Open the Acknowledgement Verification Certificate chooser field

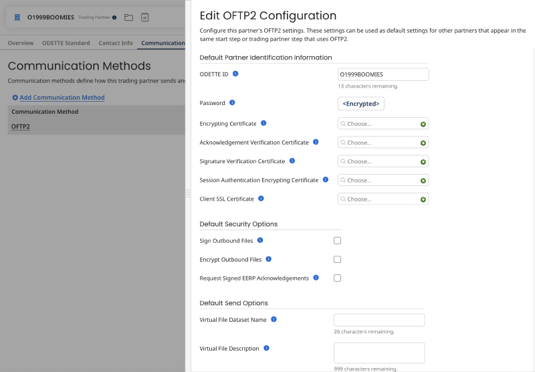point(383,143)
